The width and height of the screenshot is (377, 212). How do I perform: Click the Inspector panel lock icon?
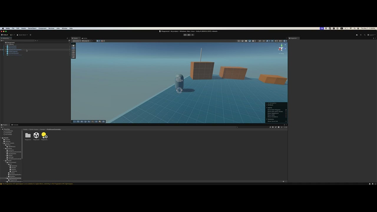373,38
